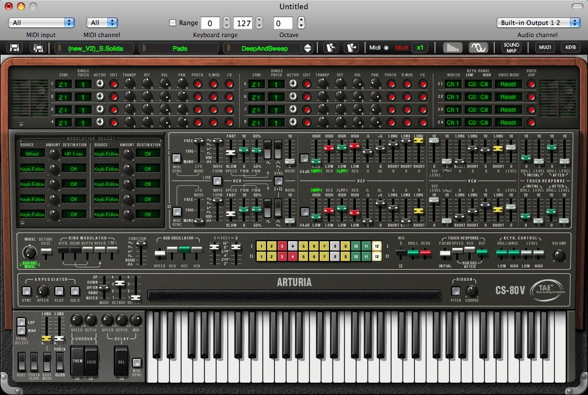Toggle the waveform modulation panel icon
588x395 pixels.
pyautogui.click(x=478, y=48)
